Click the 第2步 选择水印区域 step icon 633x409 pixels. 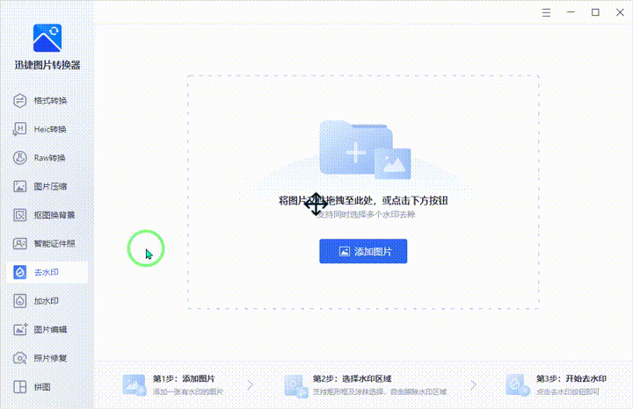coord(296,385)
